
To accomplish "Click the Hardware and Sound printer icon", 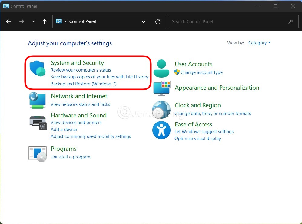I will coord(38,122).
